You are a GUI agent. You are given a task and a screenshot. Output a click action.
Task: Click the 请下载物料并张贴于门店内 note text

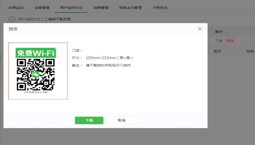point(108,65)
